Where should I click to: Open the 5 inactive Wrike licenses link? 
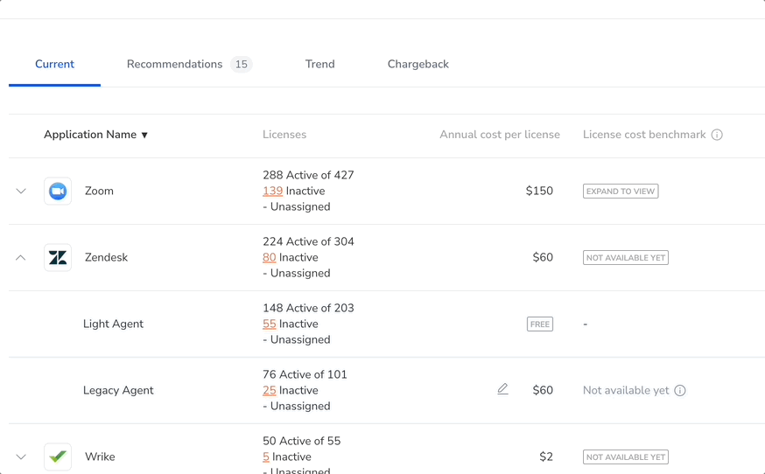point(266,457)
